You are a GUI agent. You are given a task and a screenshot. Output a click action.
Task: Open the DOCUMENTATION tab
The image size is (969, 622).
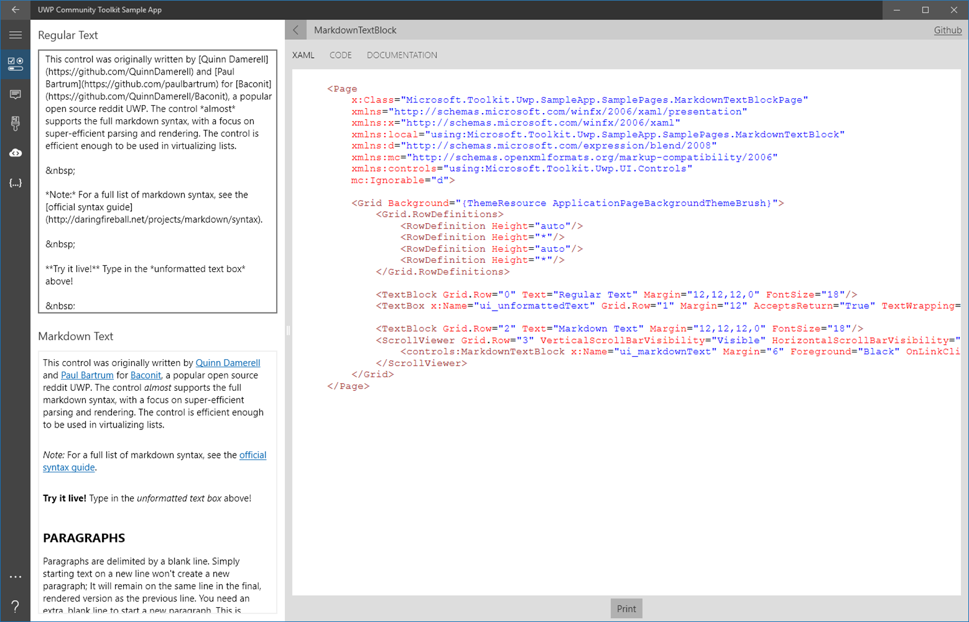click(x=402, y=55)
